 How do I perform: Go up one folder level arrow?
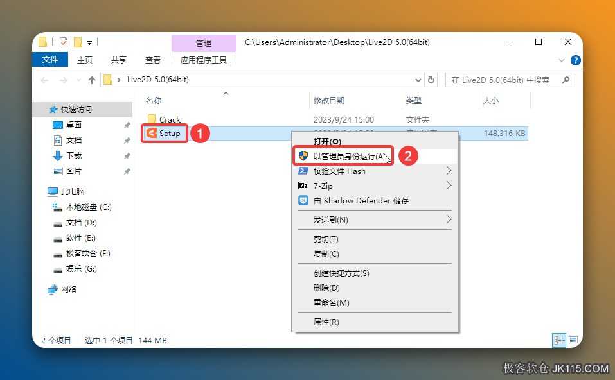(92, 80)
